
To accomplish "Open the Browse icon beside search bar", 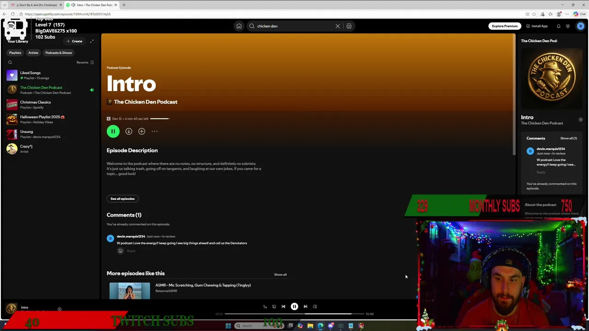I will (349, 26).
